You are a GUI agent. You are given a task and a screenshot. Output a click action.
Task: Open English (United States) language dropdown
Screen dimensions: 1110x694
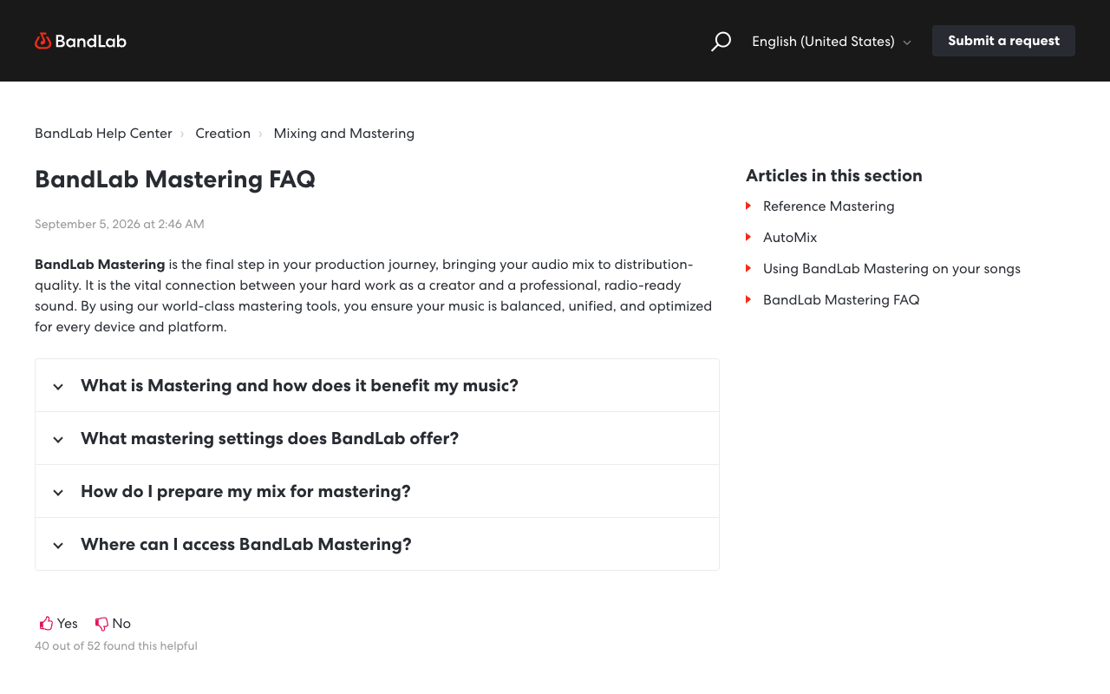tap(832, 41)
